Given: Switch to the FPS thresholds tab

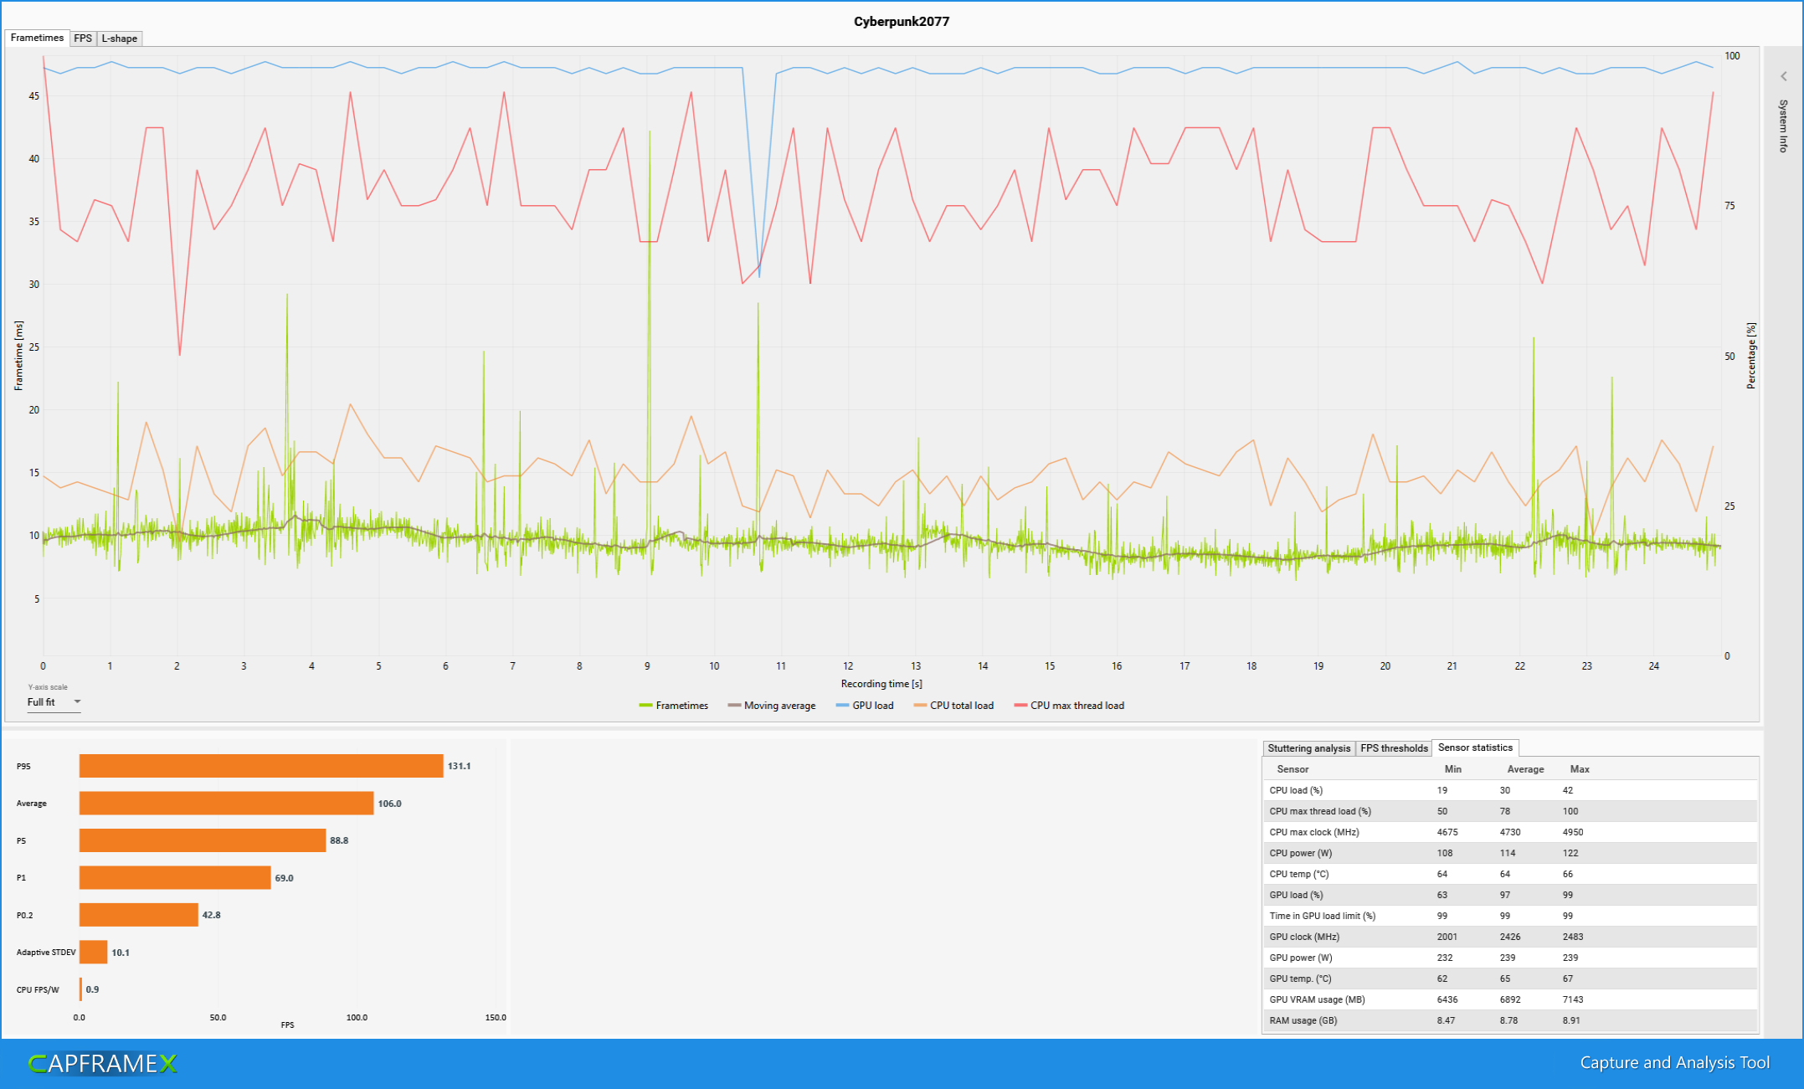Looking at the screenshot, I should [x=1393, y=748].
